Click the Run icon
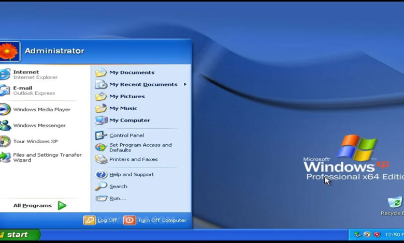The width and height of the screenshot is (404, 243). pos(101,198)
